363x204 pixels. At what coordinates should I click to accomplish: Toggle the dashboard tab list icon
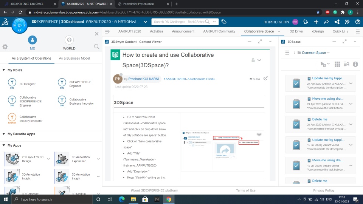(107, 31)
